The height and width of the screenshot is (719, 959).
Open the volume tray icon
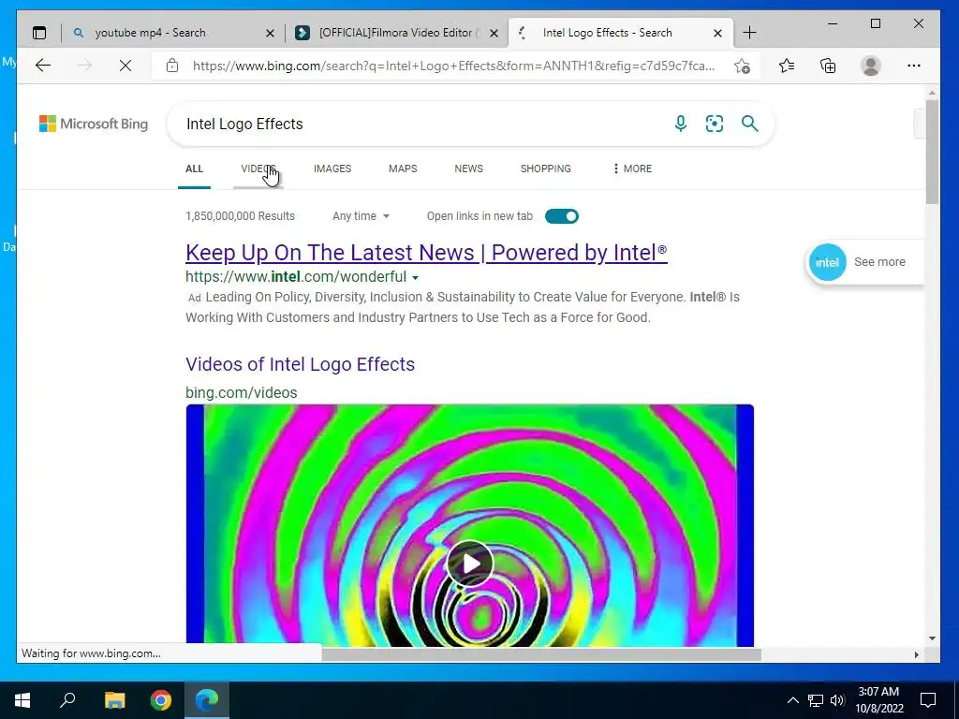tap(837, 700)
